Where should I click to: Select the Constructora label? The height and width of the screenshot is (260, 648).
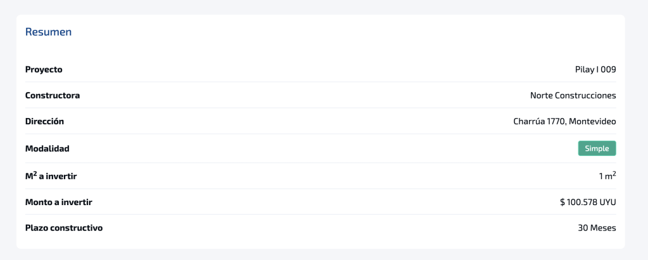(x=53, y=95)
